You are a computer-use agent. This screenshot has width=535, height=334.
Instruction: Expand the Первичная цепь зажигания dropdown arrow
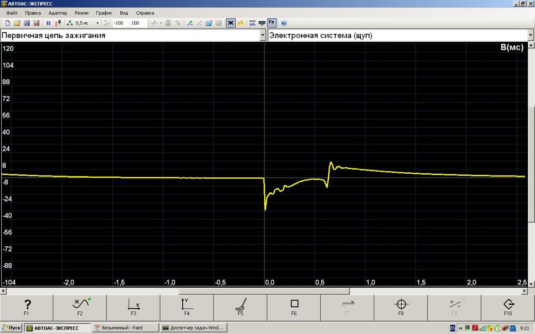pos(263,35)
